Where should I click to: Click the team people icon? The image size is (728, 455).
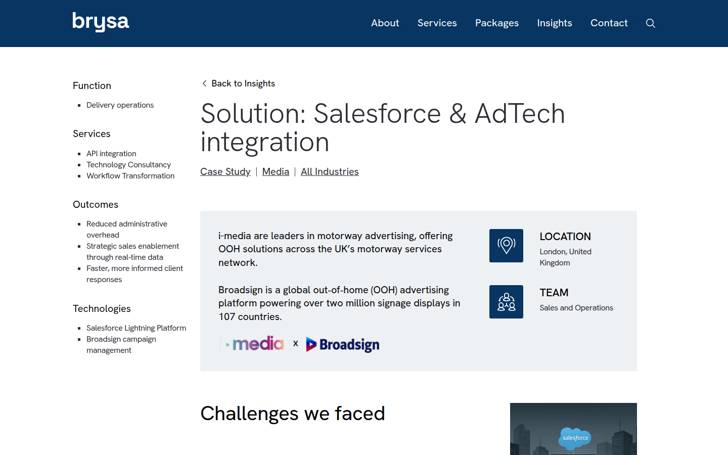(506, 302)
